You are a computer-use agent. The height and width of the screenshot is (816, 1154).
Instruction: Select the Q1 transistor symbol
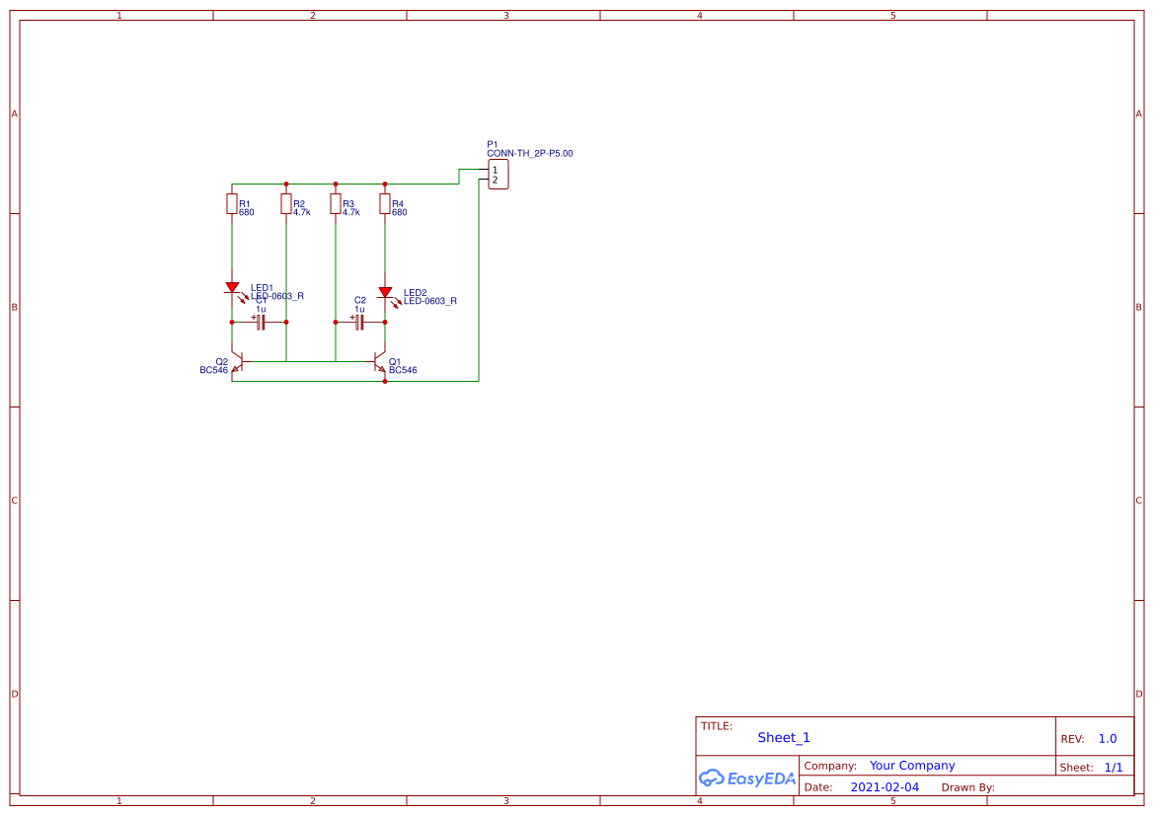pyautogui.click(x=380, y=362)
